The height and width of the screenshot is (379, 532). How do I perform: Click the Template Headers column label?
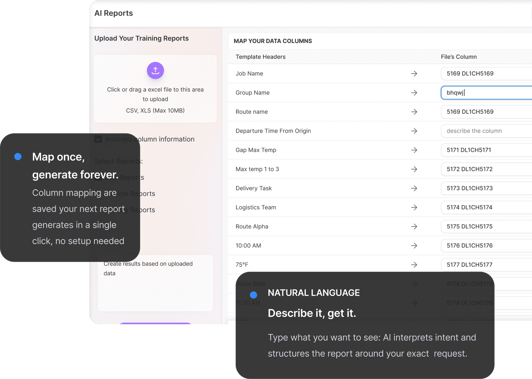[261, 57]
